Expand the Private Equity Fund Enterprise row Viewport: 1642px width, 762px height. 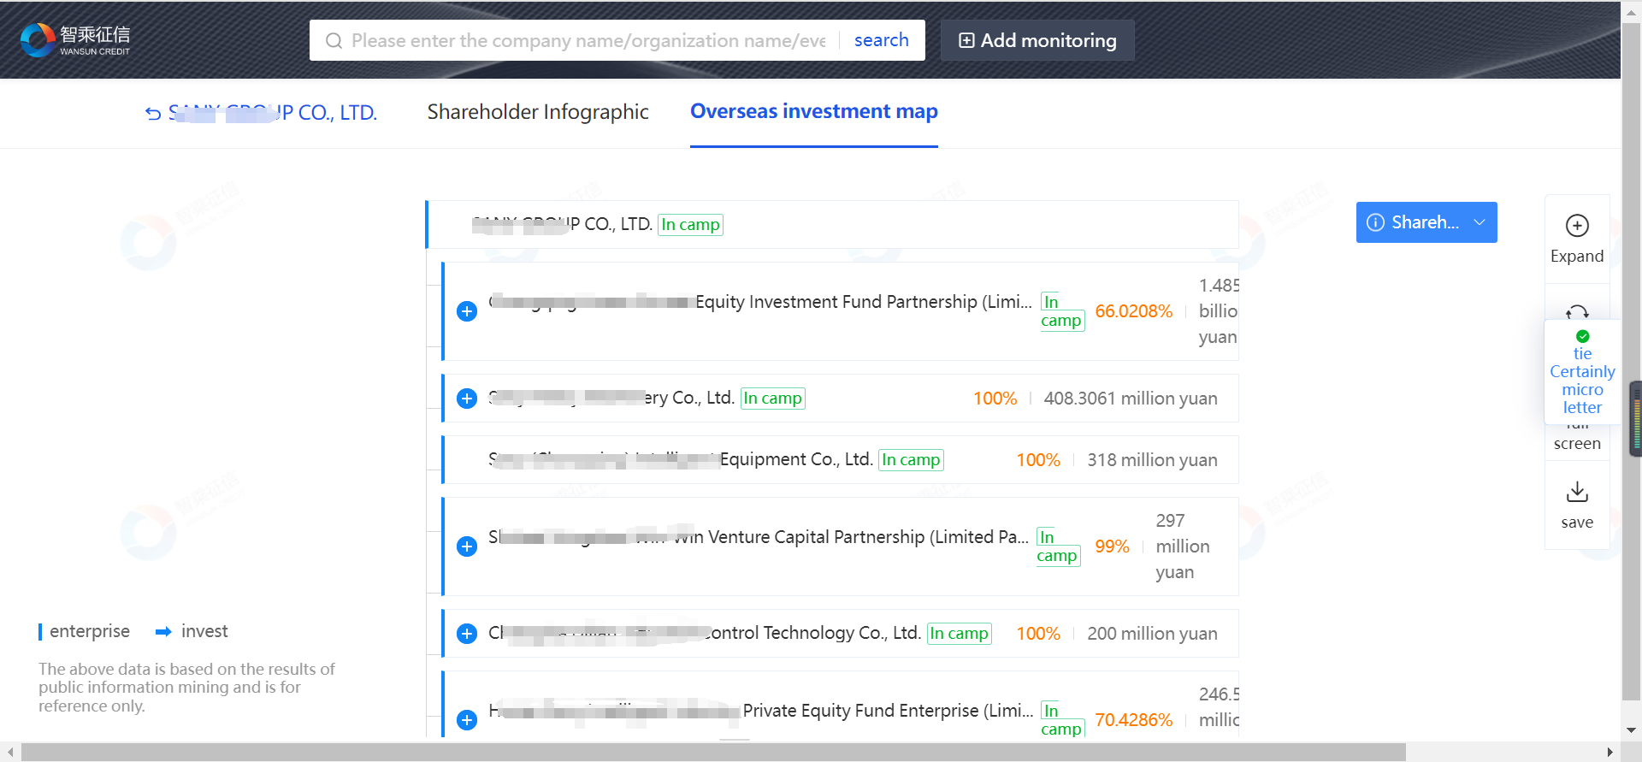click(x=467, y=720)
